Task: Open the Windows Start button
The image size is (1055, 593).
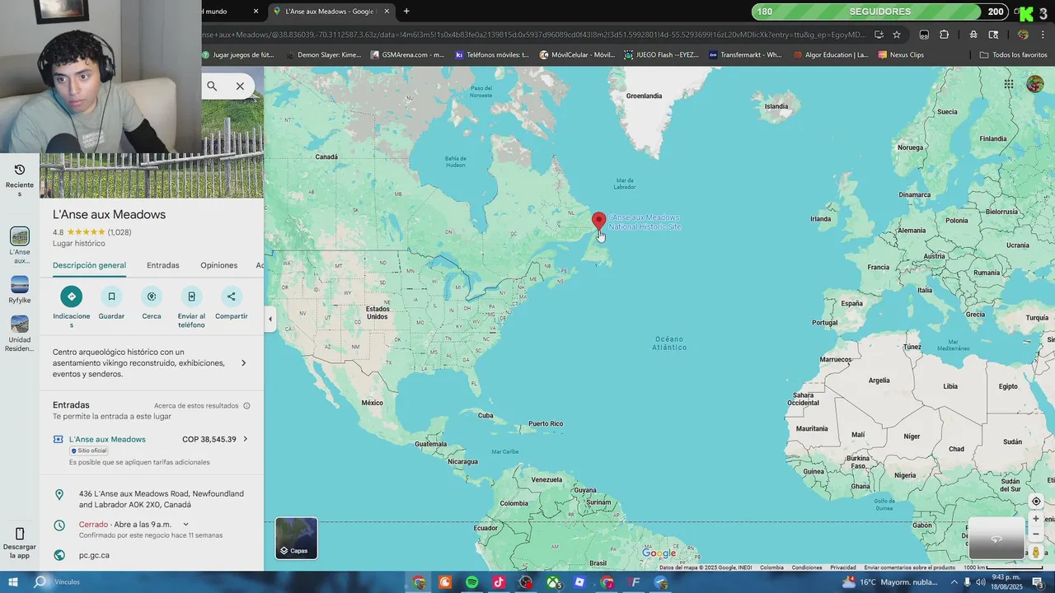Action: coord(12,582)
